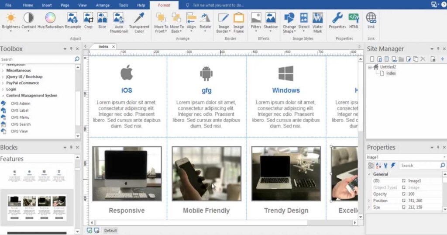Select the index page in Site Manager
Viewport: 447px width, 235px height.
391,73
